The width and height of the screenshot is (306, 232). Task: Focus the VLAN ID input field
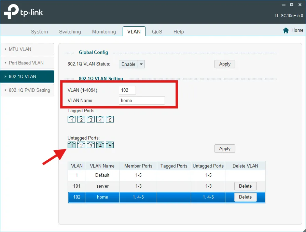127,90
